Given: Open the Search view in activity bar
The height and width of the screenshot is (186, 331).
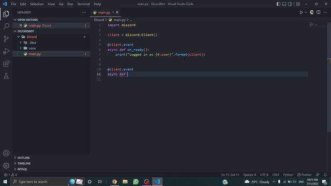Looking at the screenshot, I should pyautogui.click(x=6, y=26).
